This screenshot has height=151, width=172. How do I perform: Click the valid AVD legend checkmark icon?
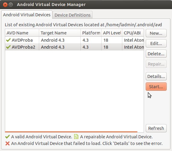tap(7, 137)
